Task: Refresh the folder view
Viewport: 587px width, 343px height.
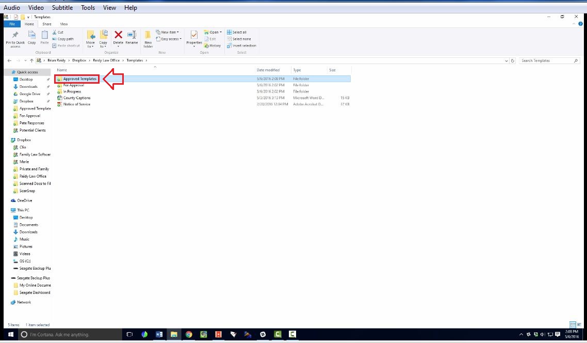Action: (x=513, y=61)
